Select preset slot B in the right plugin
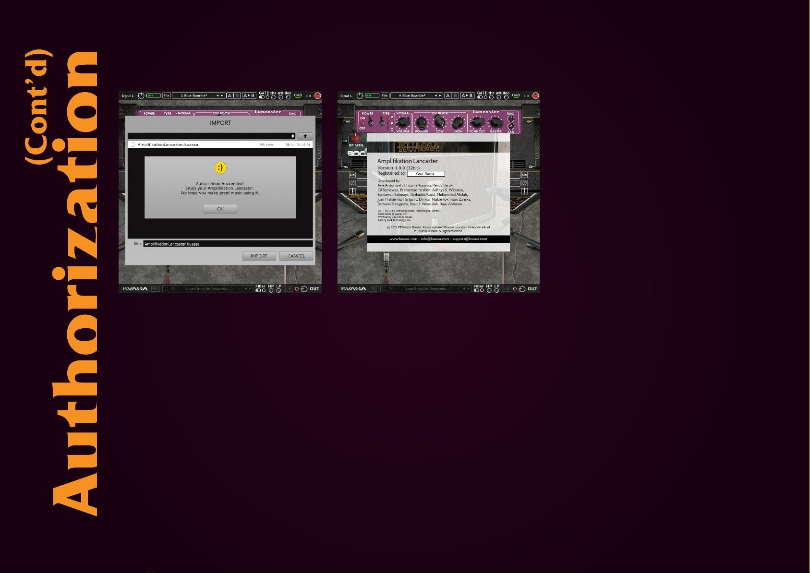The width and height of the screenshot is (810, 573). pyautogui.click(x=455, y=95)
